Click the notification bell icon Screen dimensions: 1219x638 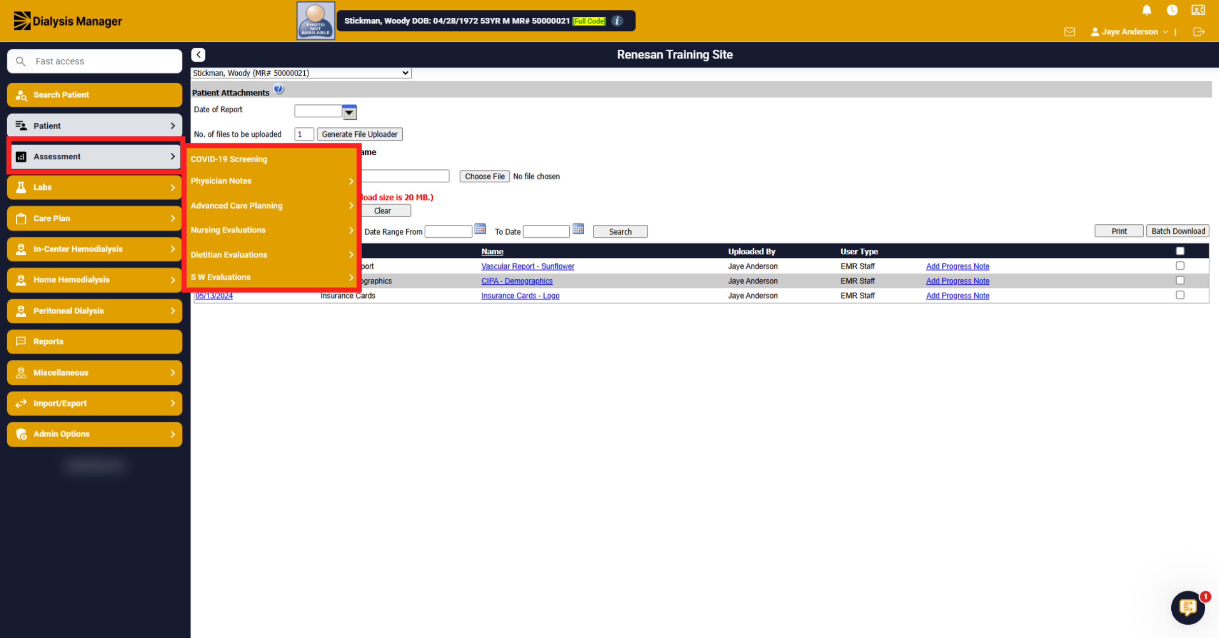coord(1146,10)
